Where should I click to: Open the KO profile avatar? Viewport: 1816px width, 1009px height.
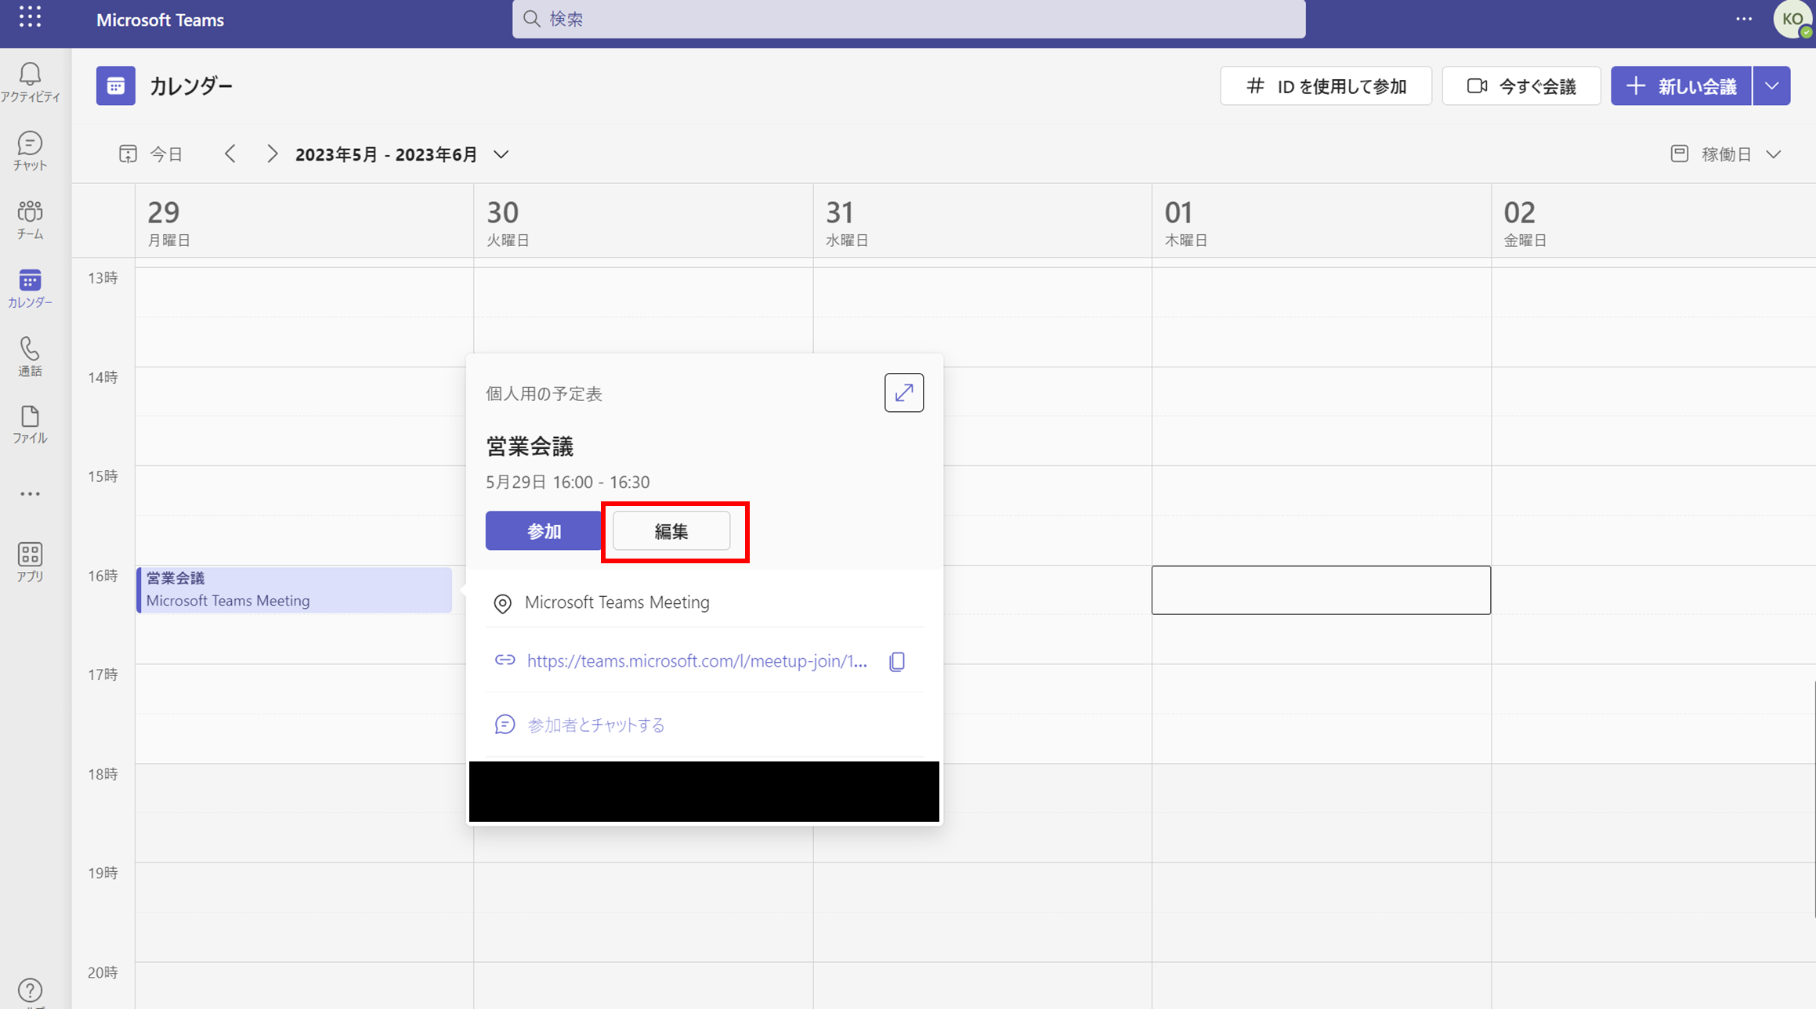coord(1792,19)
